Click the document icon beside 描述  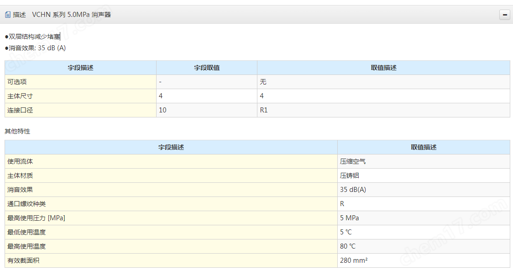(8, 15)
